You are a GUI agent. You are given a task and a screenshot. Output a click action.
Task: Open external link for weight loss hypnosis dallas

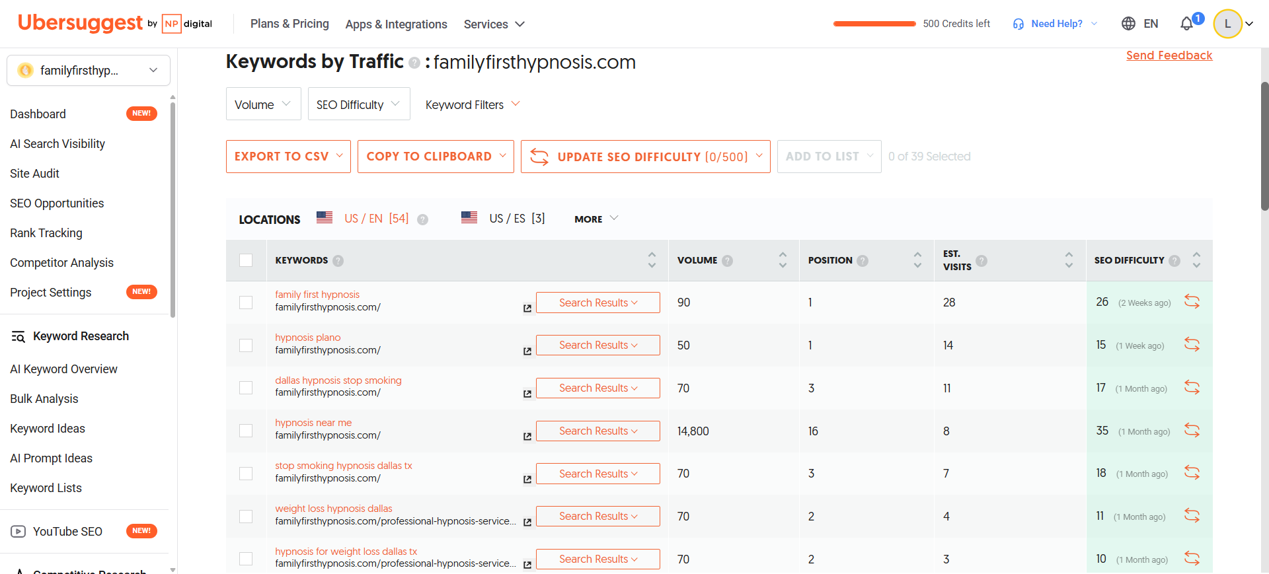pyautogui.click(x=527, y=522)
